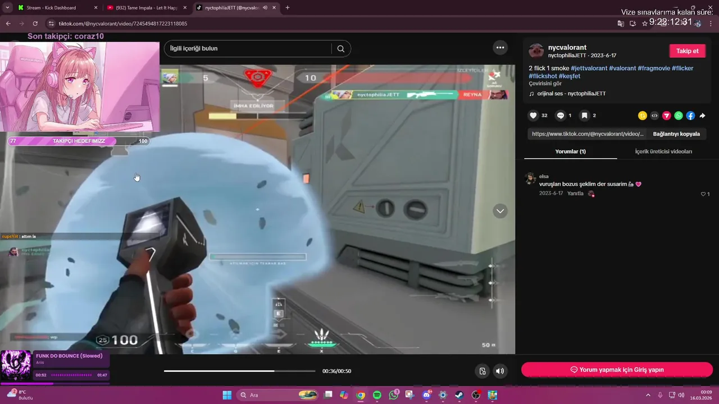
Task: Click the translate page icon in address bar
Action: (x=621, y=24)
